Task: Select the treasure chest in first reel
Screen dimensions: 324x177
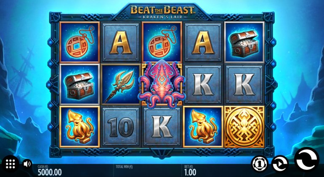Action: pos(80,85)
